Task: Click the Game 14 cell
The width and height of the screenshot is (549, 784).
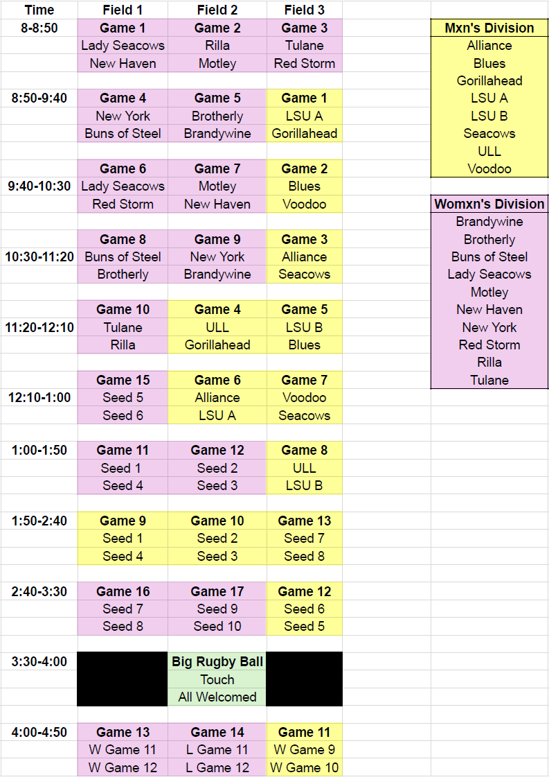Action: (217, 733)
